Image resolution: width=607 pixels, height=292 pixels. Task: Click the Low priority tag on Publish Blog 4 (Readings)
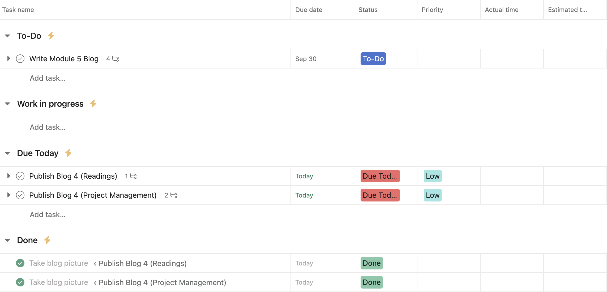[x=432, y=176]
